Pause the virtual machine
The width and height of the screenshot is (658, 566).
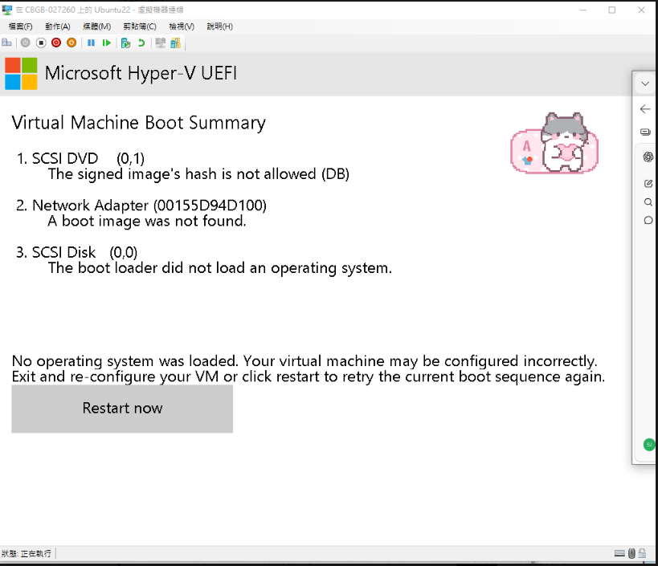(91, 43)
